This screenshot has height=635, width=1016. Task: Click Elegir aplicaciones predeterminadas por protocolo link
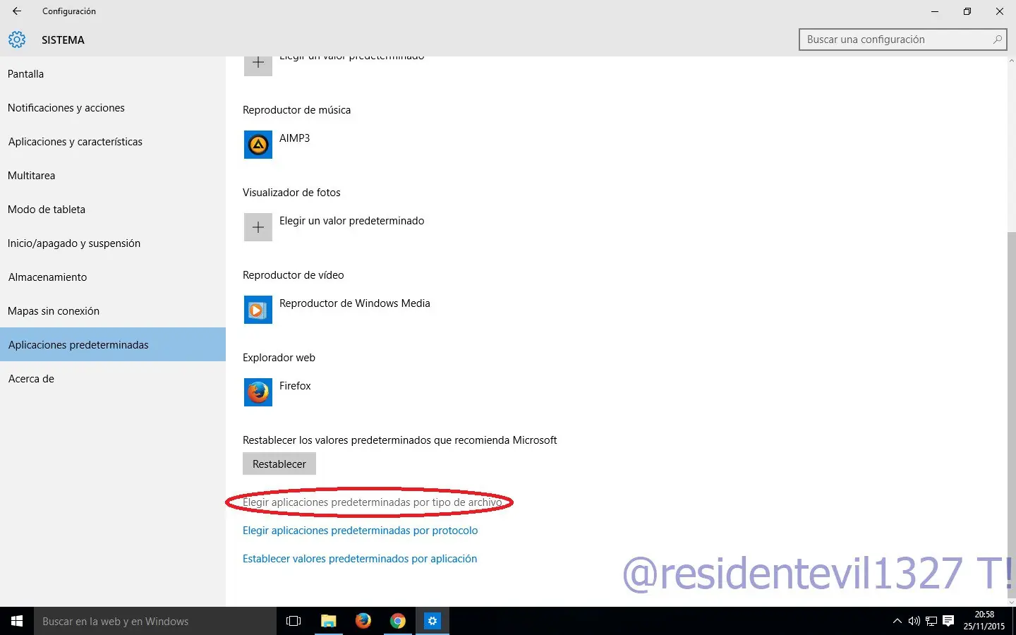(x=360, y=531)
